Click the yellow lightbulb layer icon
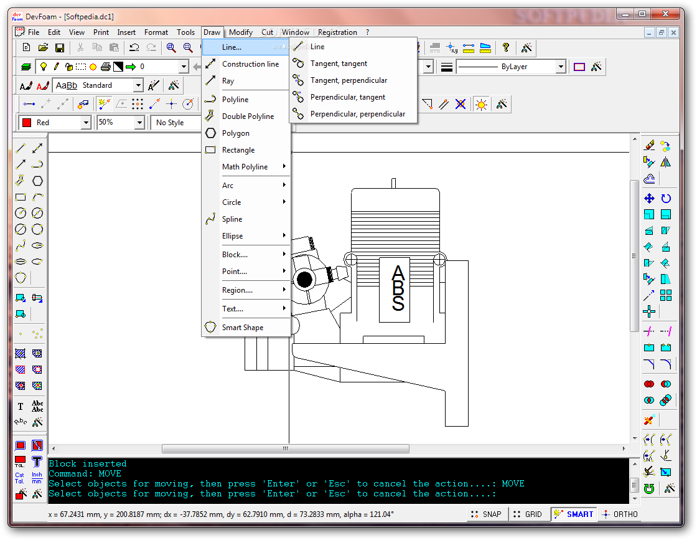Viewport: 697px width, 540px height. 44,67
